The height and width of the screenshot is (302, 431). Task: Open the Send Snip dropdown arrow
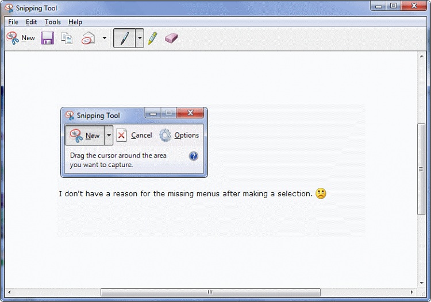click(105, 38)
